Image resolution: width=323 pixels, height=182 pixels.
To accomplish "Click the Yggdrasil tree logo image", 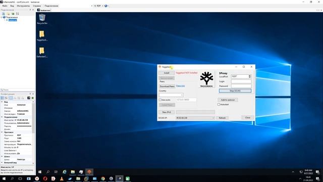I will 206,79.
